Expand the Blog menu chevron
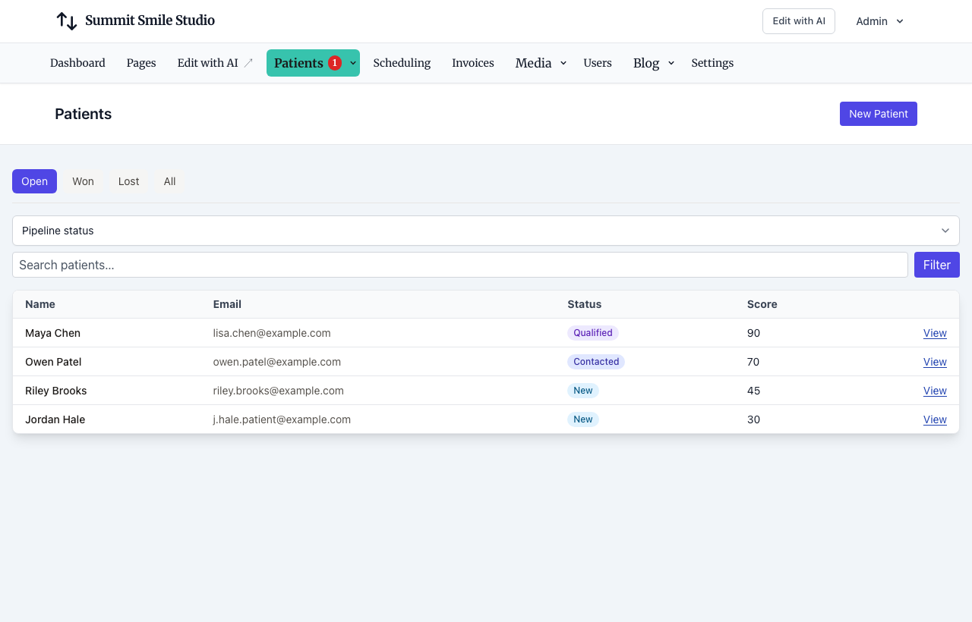Screen dimensions: 972x622 pyautogui.click(x=671, y=63)
